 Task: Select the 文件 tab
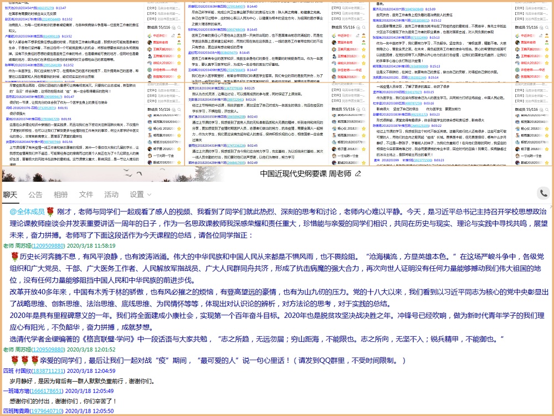[86, 194]
